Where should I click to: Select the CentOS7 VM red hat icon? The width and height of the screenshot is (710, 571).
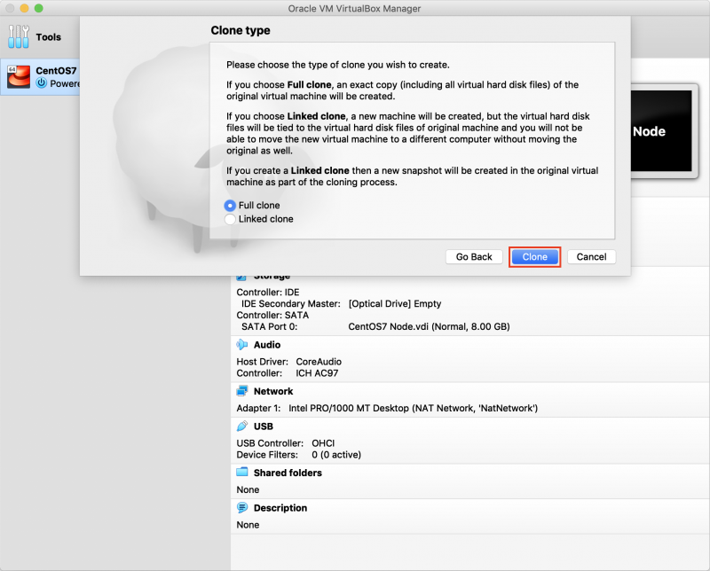[x=19, y=76]
